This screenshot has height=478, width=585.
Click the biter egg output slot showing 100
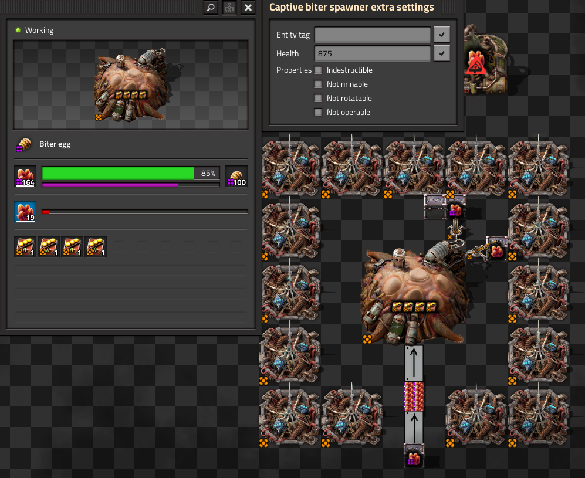point(236,177)
